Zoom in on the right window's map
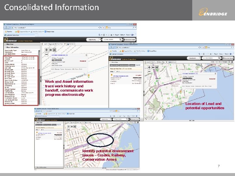The height and width of the screenshot is (176, 235). [x=149, y=67]
